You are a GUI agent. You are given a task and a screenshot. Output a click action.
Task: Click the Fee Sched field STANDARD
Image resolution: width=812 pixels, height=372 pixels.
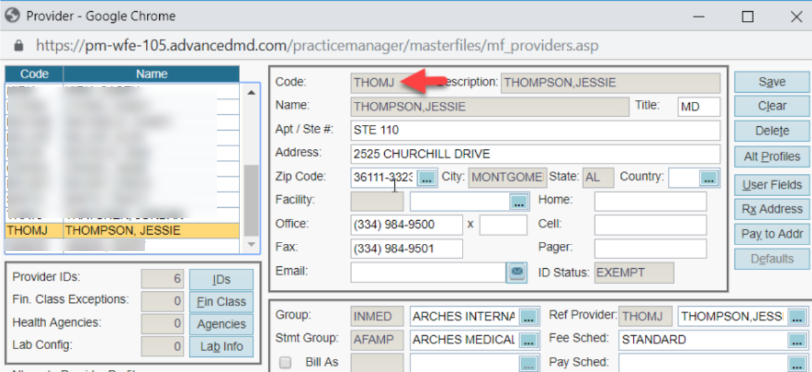pos(703,340)
